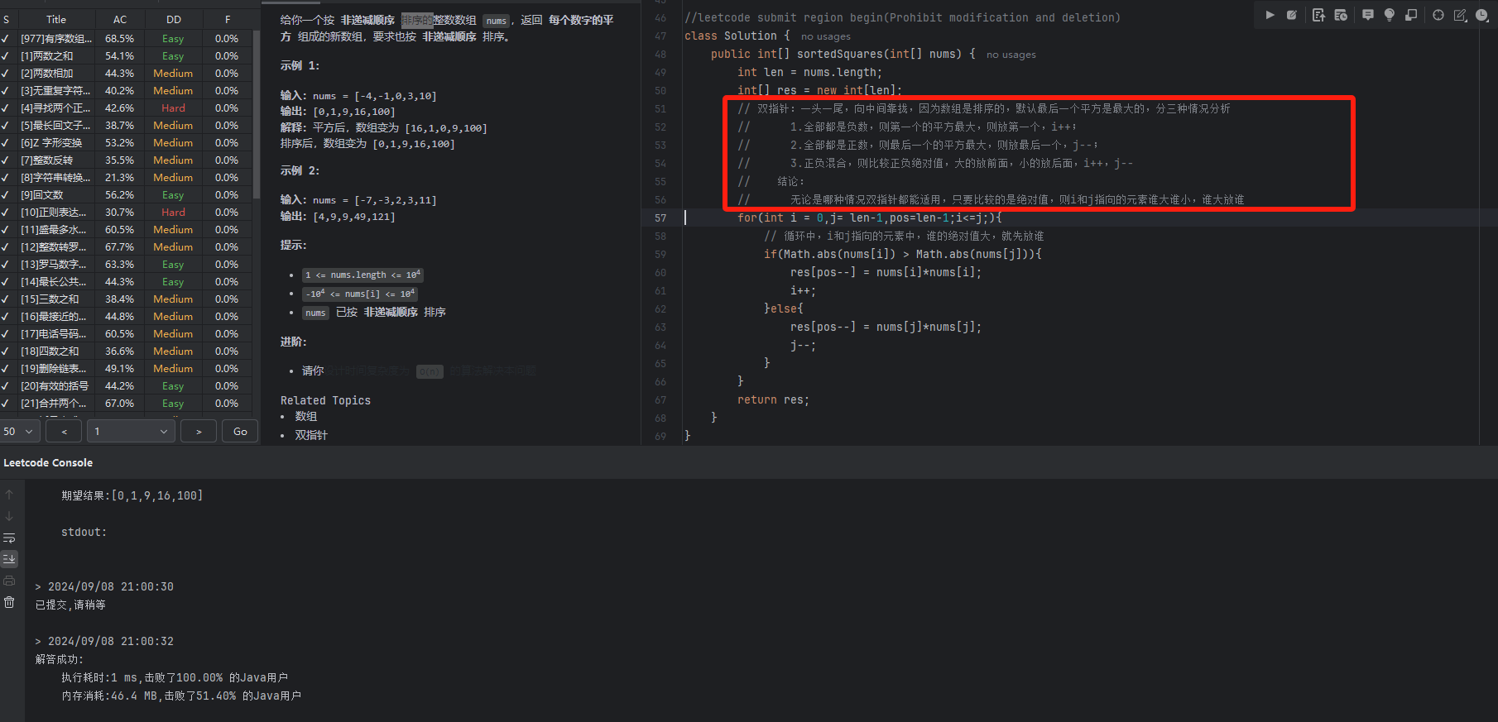Select problem [4]寻找两个正 row
This screenshot has width=1498, height=722.
pyautogui.click(x=126, y=108)
